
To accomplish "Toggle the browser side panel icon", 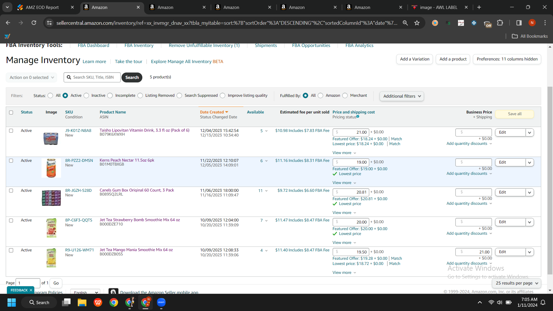I will tap(519, 23).
